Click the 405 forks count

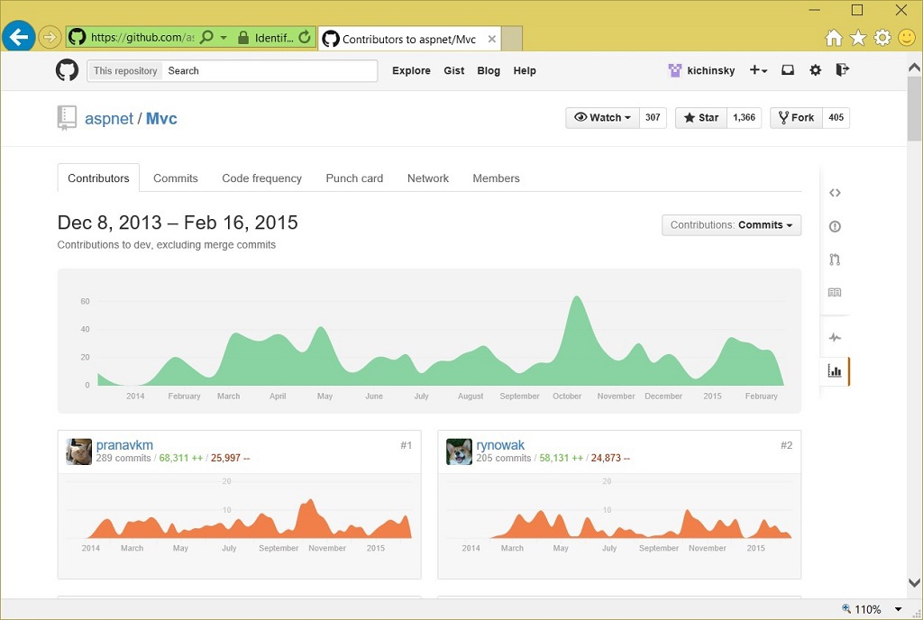tap(836, 118)
